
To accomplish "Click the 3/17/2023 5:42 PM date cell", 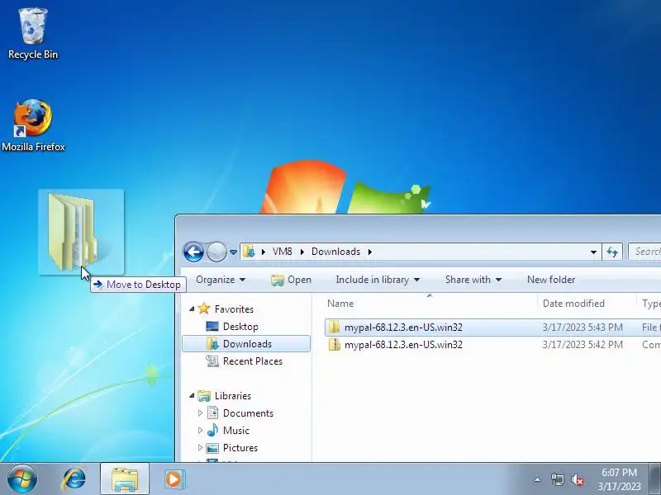I will click(583, 344).
